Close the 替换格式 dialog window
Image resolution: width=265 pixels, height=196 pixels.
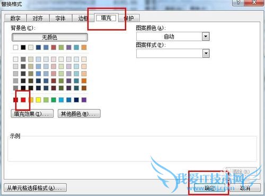tap(254, 3)
